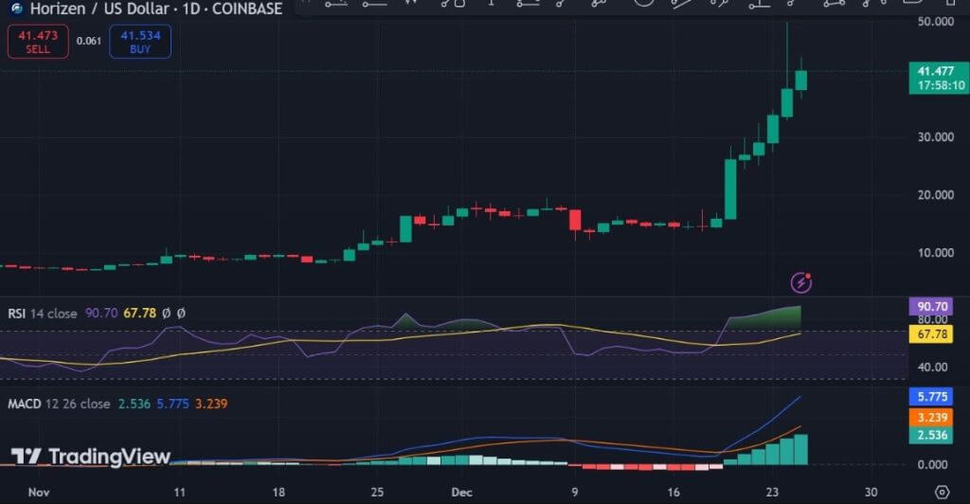Click the orange signal value 3.239 in legend
Image resolution: width=970 pixels, height=504 pixels.
click(211, 404)
